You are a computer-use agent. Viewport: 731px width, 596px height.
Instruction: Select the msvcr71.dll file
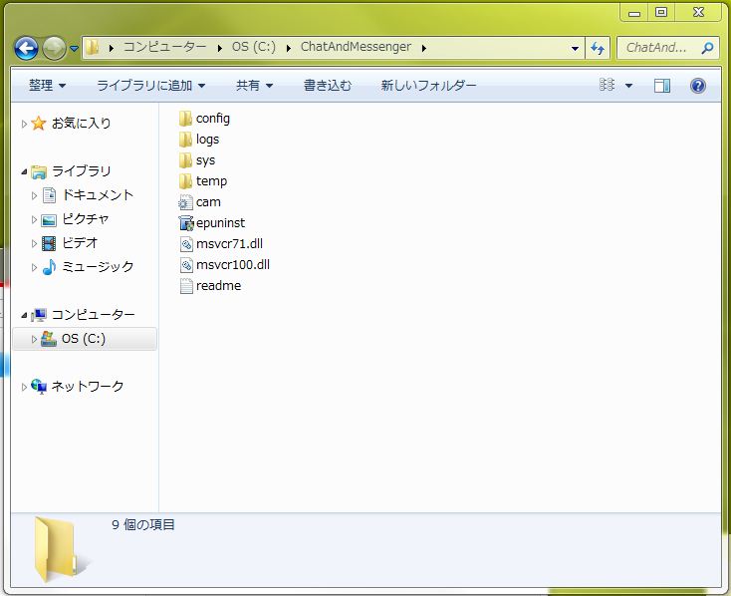[228, 243]
